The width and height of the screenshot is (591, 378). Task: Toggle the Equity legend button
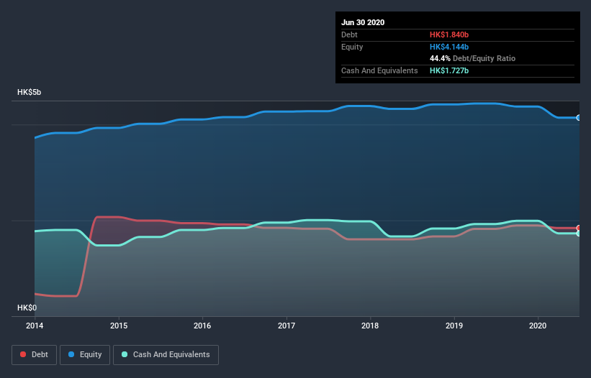pyautogui.click(x=85, y=355)
